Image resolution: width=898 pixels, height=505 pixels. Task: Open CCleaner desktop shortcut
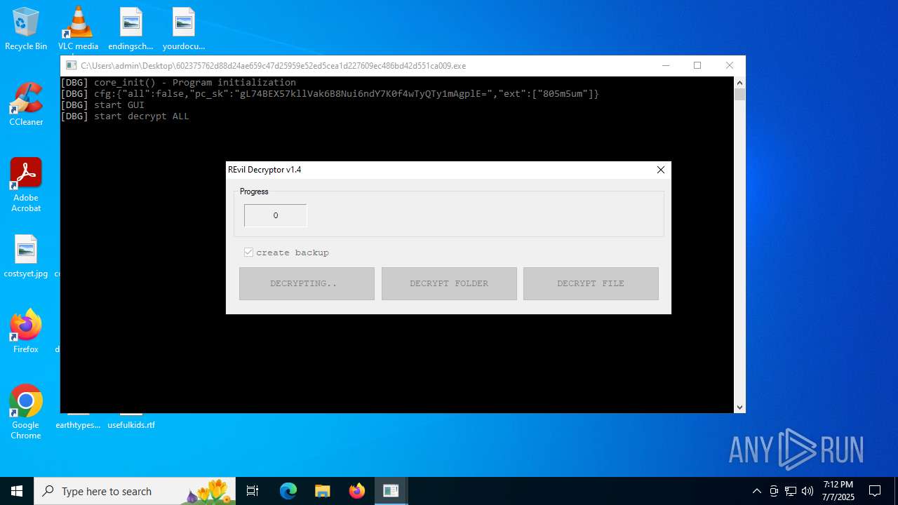tap(26, 105)
